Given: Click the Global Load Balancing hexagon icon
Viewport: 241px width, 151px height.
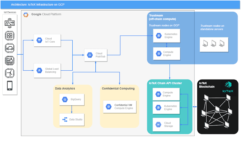Looking at the screenshot, I should click(39, 70).
